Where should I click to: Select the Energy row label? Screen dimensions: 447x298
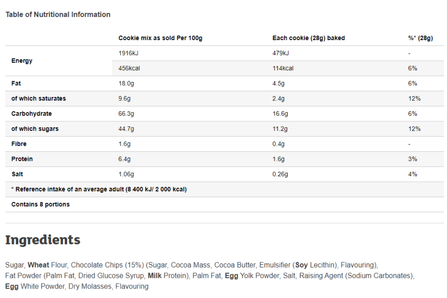22,61
